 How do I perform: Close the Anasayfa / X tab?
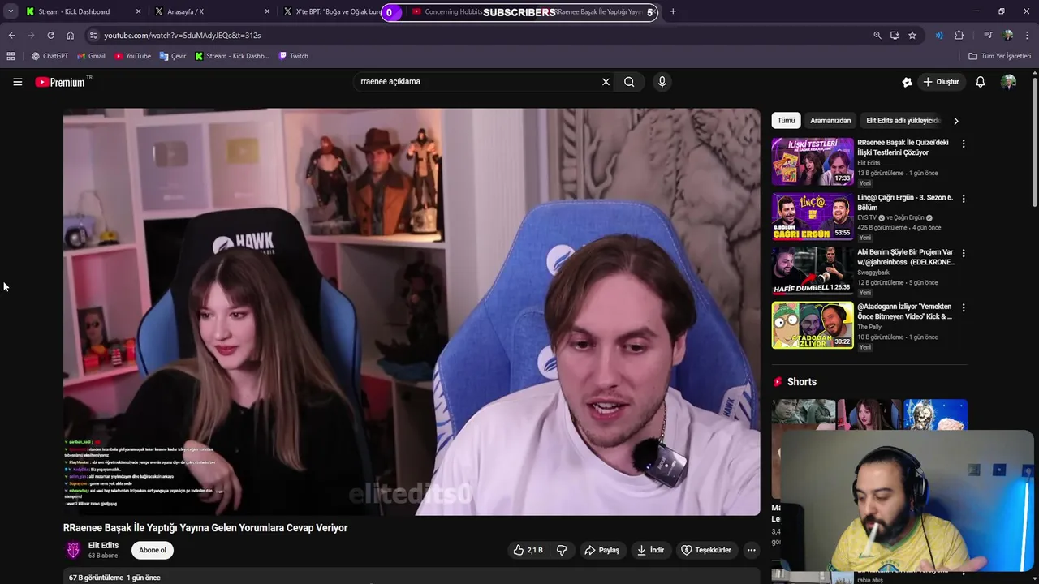point(267,11)
